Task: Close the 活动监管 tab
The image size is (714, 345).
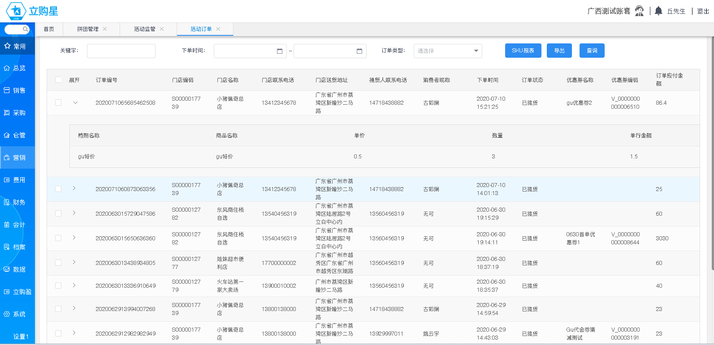Action: (x=162, y=29)
